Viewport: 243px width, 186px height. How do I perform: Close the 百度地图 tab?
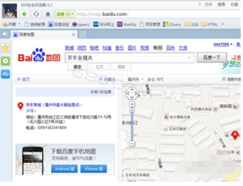(x=74, y=34)
